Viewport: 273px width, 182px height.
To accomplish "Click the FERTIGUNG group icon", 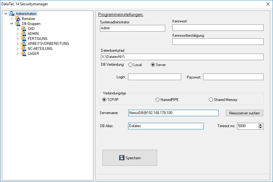I will coord(24,39).
